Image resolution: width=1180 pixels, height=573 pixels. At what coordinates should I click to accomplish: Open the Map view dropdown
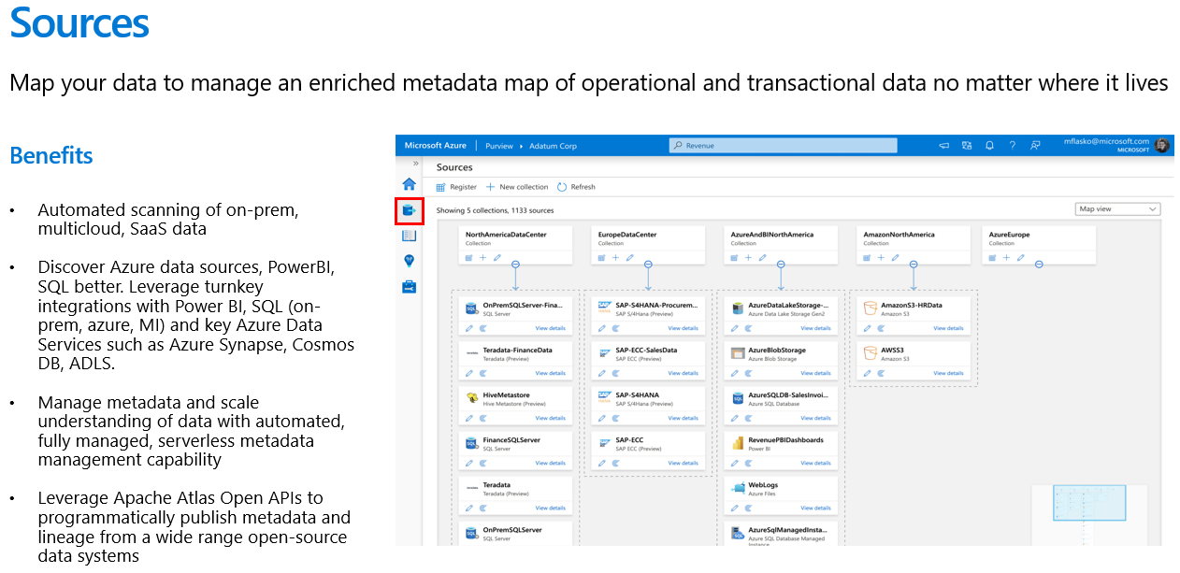1117,208
